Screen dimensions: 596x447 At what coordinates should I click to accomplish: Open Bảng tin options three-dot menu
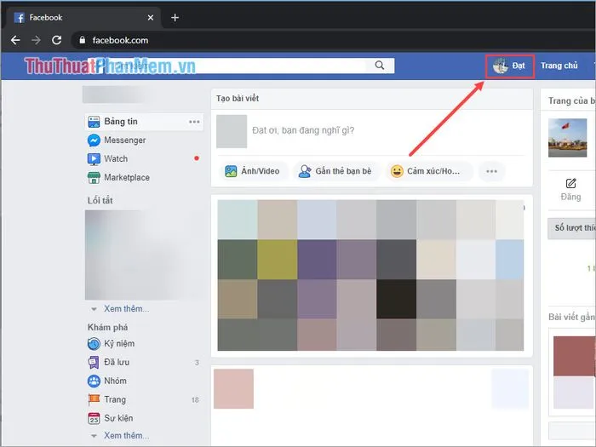pos(194,122)
